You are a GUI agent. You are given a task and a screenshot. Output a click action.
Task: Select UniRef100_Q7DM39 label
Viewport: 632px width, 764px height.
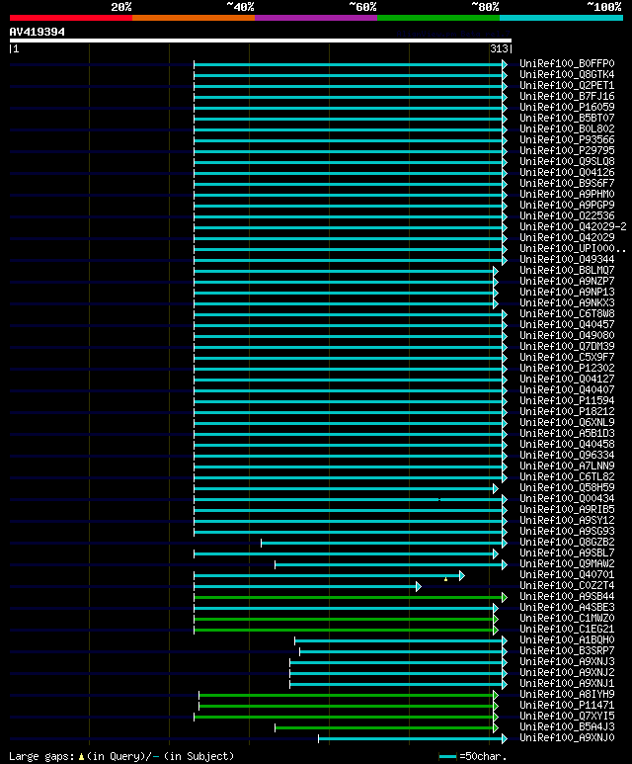click(567, 347)
